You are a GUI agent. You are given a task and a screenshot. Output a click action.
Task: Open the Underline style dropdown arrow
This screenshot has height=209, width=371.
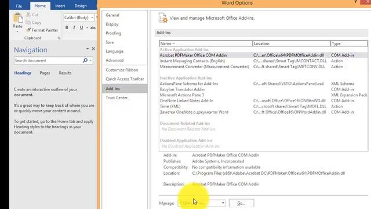(x=87, y=27)
